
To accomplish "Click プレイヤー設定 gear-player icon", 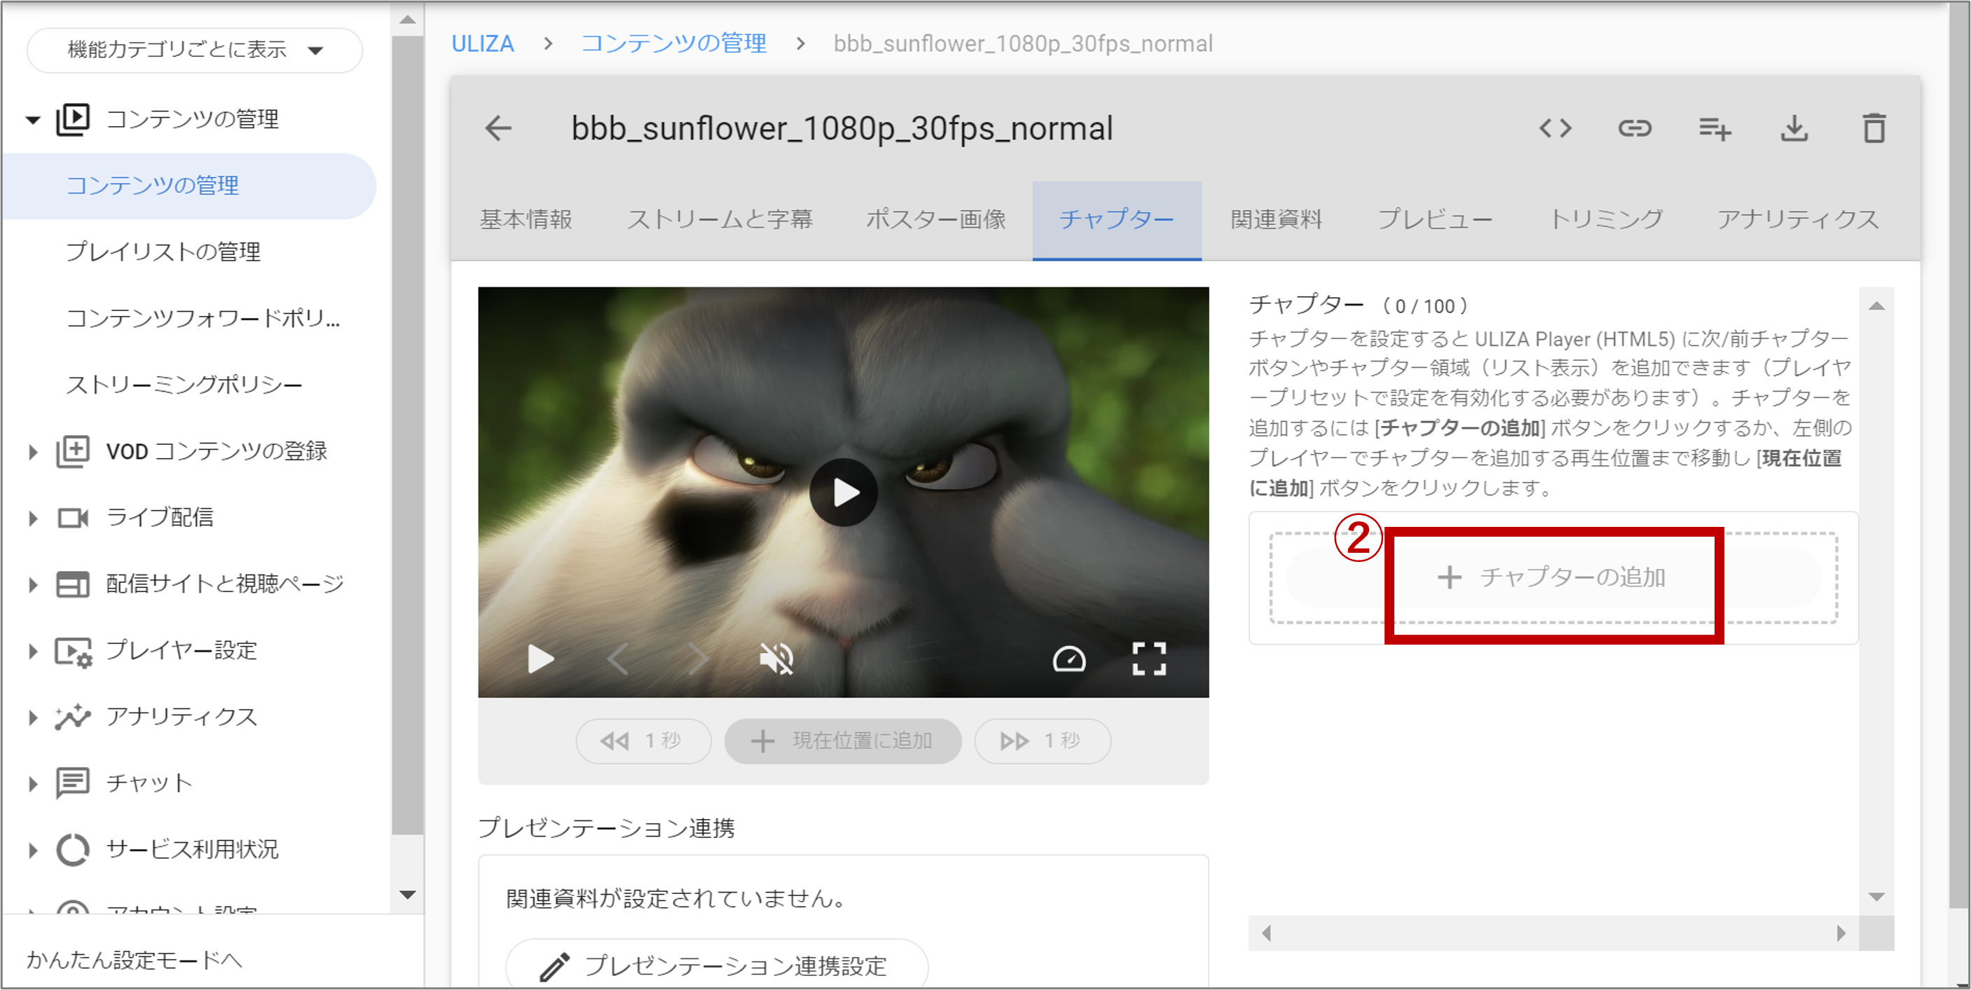I will pos(74,652).
